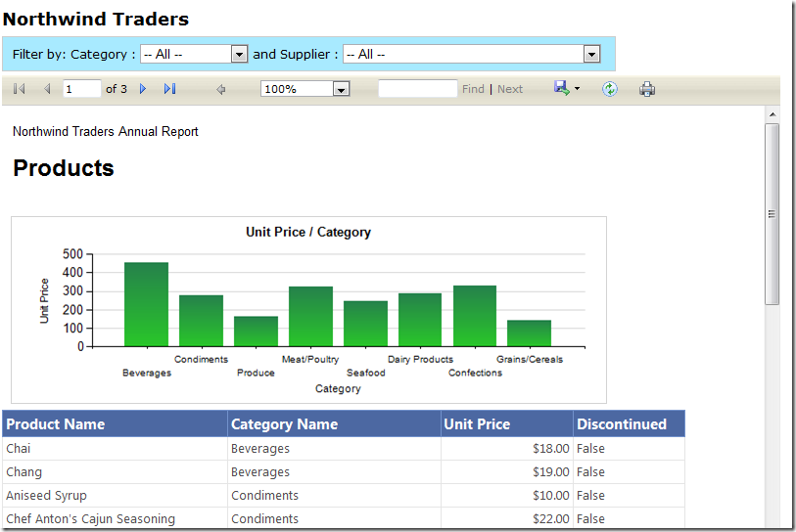Click the Find link
The height and width of the screenshot is (532, 796).
[x=473, y=89]
